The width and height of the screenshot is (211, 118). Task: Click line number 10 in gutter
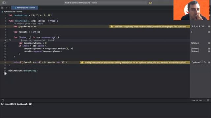pyautogui.click(x=5, y=40)
